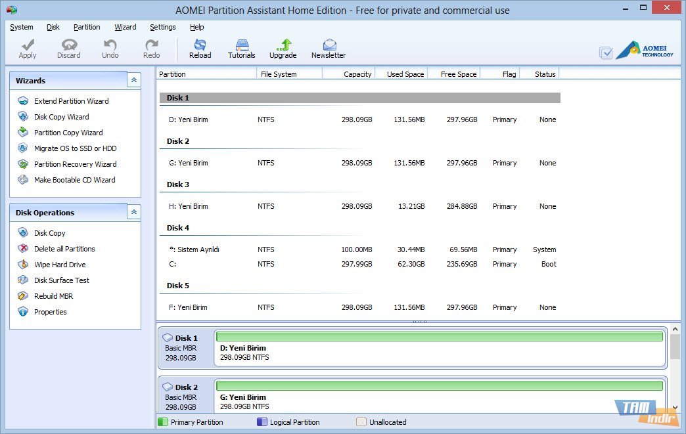The height and width of the screenshot is (434, 686).
Task: Click the Rebuild MBR icon
Action: point(23,296)
